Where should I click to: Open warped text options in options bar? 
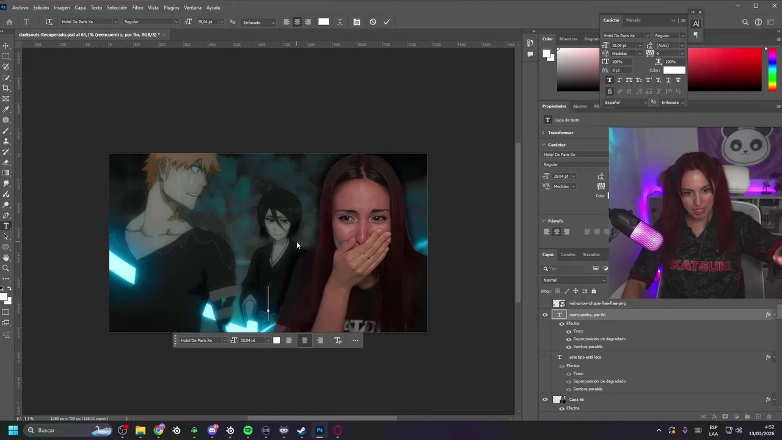tap(341, 22)
